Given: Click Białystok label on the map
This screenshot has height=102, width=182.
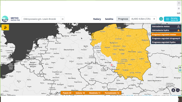Looking at the screenshot, I should click(x=145, y=40).
